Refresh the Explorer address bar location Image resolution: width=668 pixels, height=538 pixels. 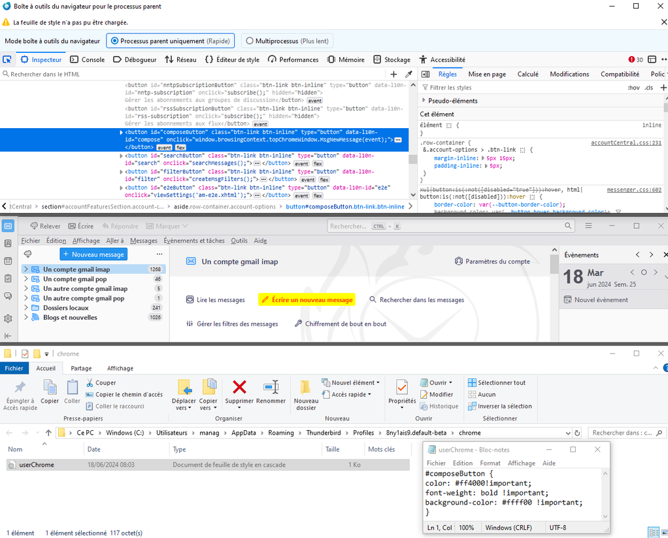click(x=577, y=433)
